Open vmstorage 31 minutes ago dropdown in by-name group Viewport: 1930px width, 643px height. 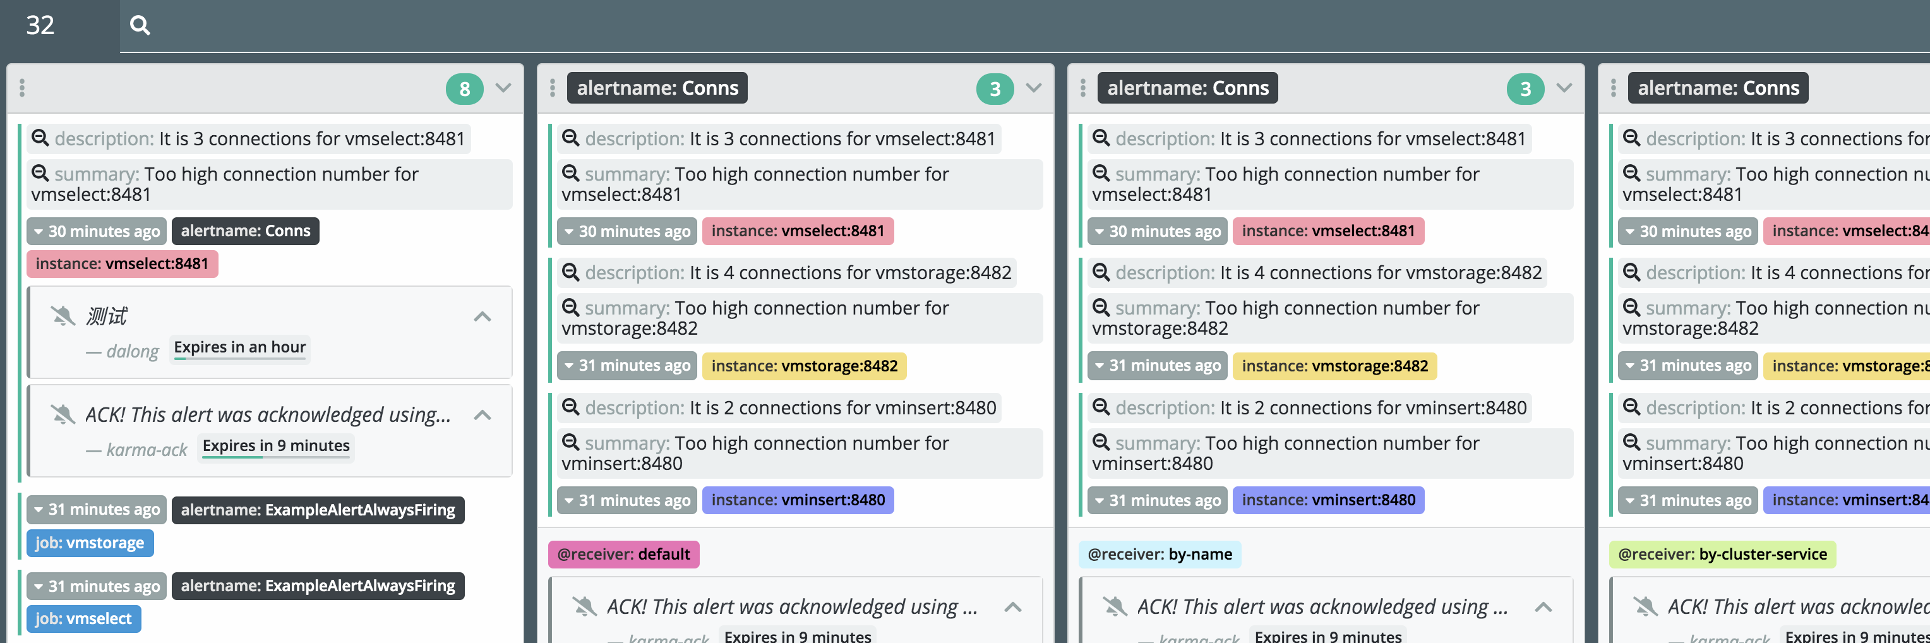[x=1158, y=366]
